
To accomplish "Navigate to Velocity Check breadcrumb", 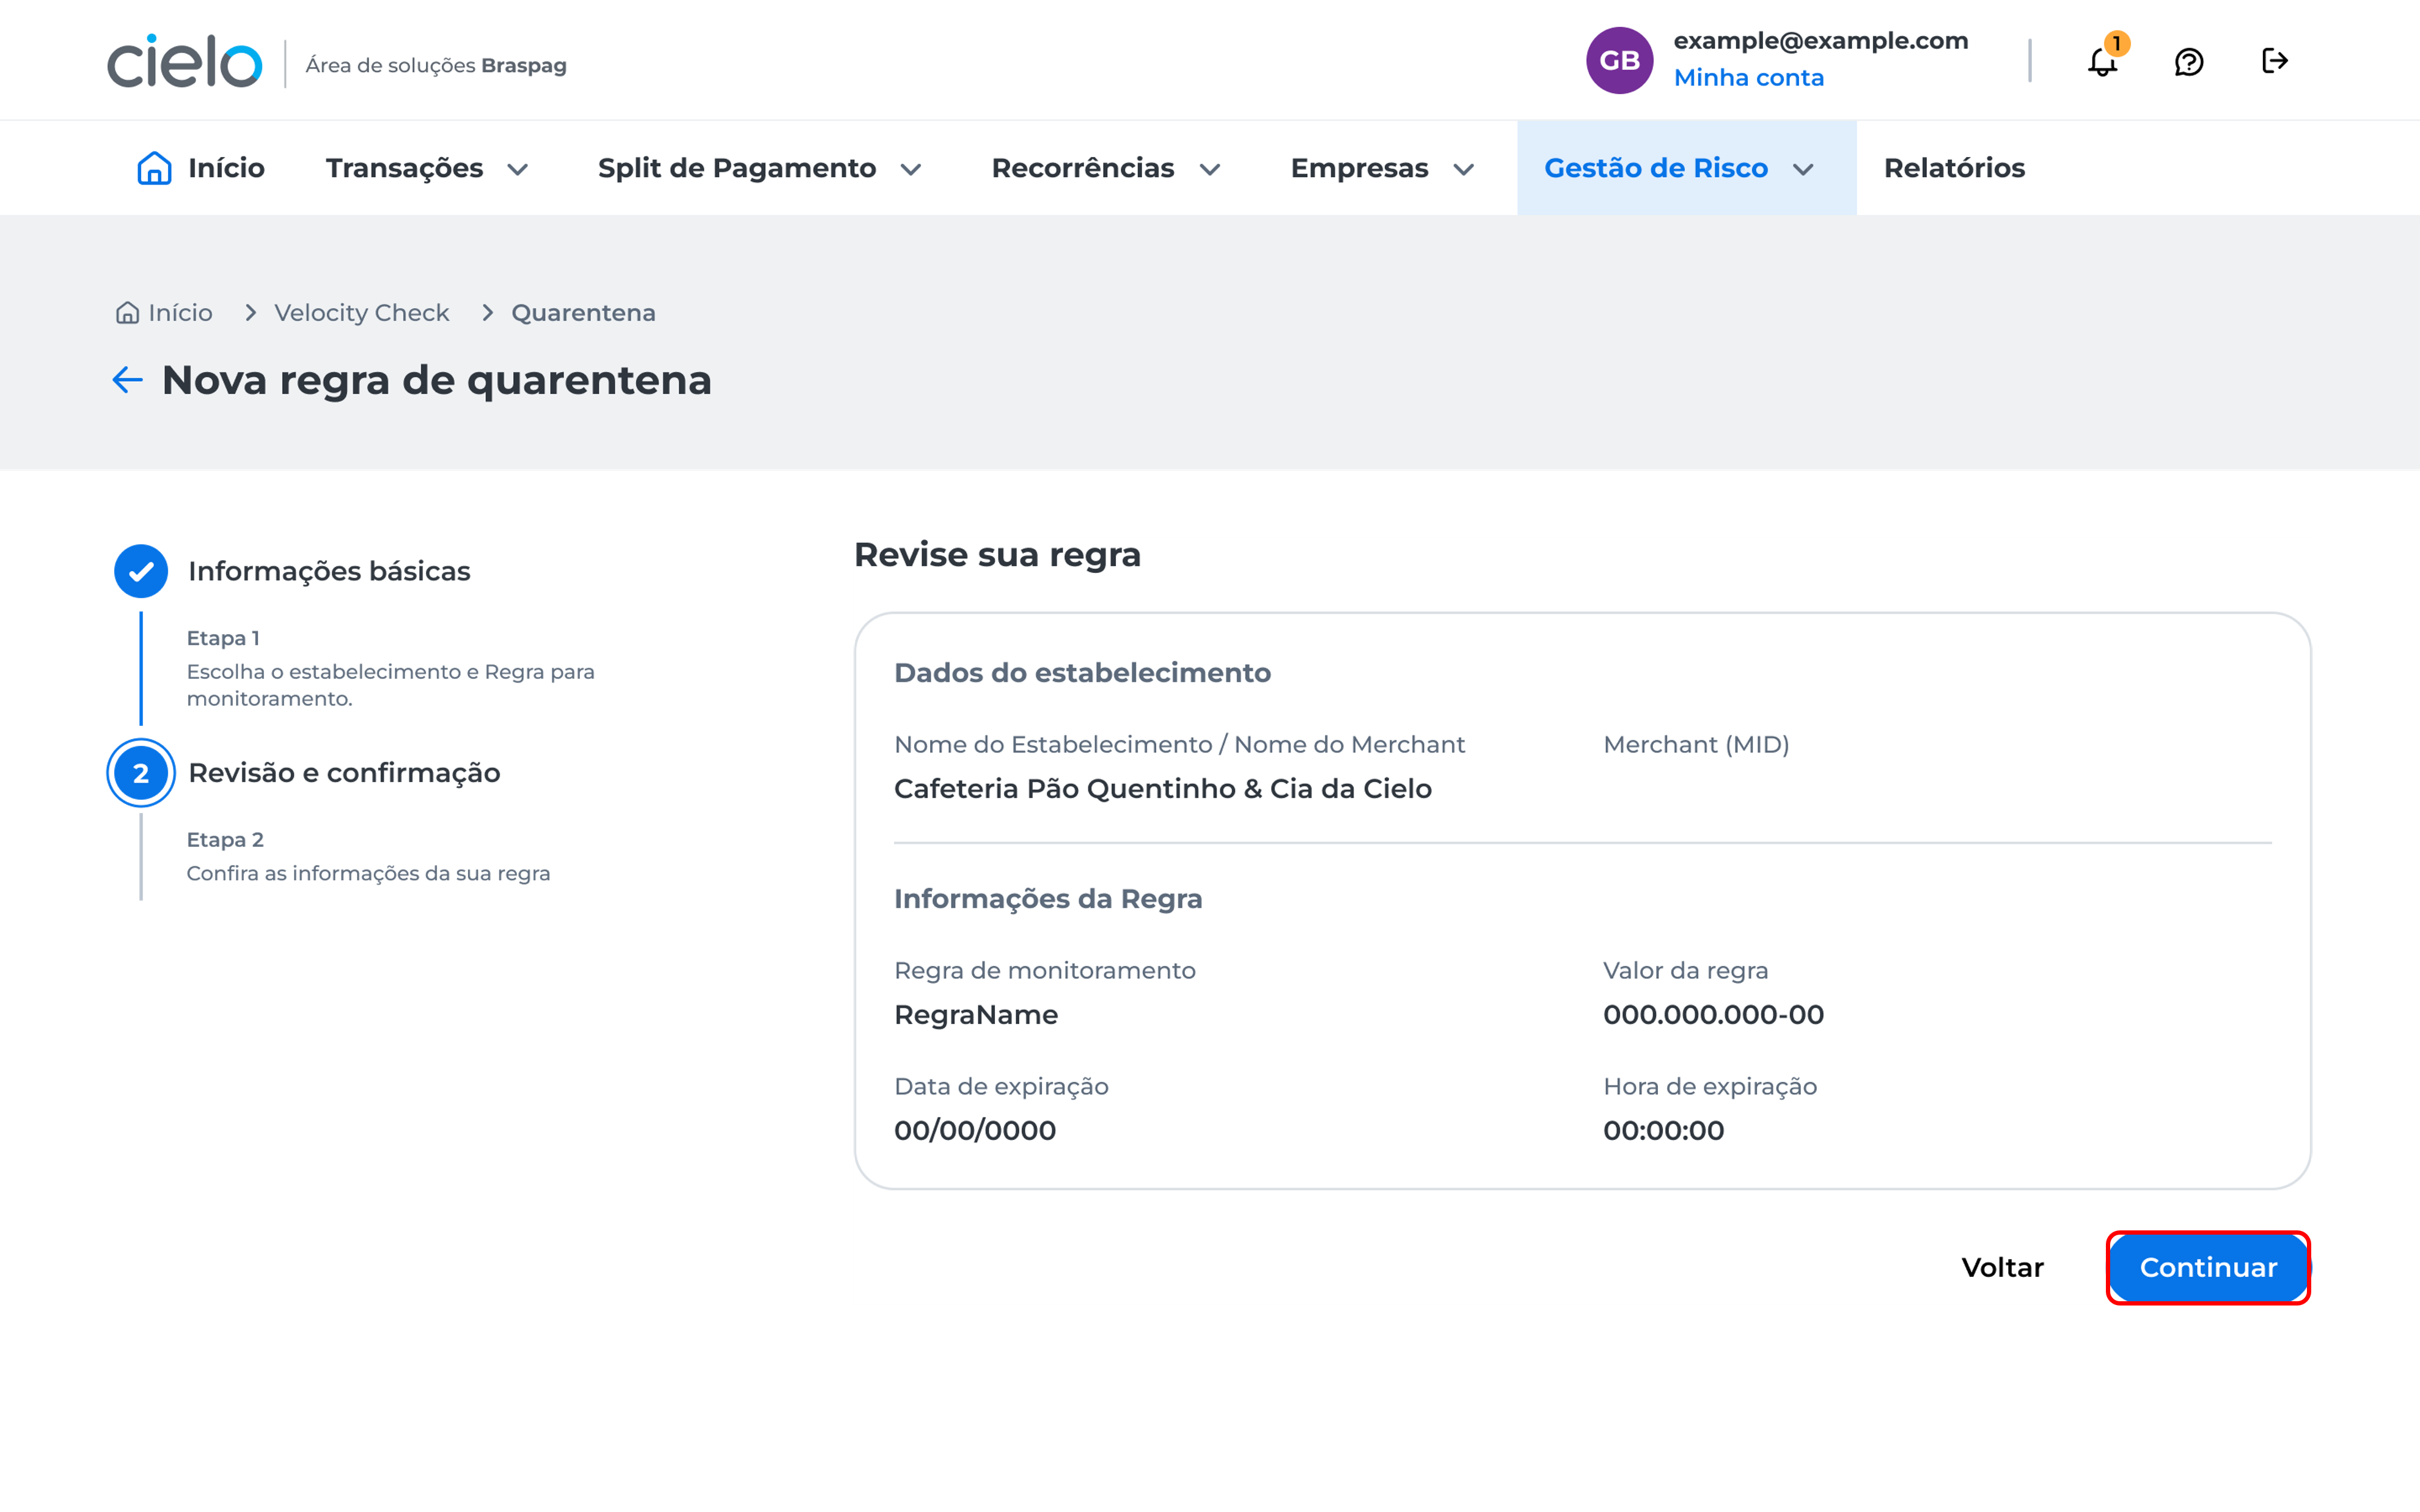I will tap(361, 313).
